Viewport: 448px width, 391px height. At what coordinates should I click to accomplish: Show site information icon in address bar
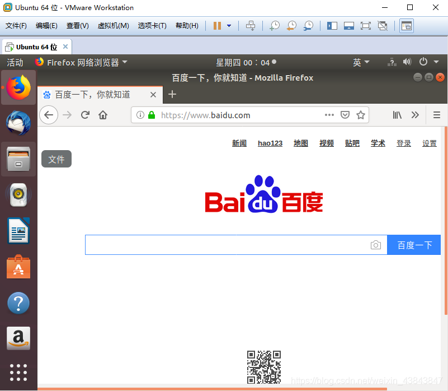[x=140, y=115]
